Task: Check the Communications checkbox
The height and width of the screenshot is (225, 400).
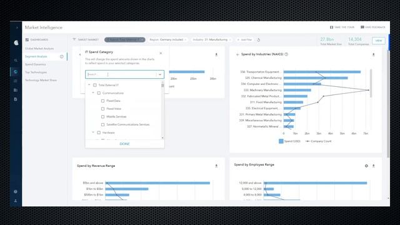Action: (99, 93)
